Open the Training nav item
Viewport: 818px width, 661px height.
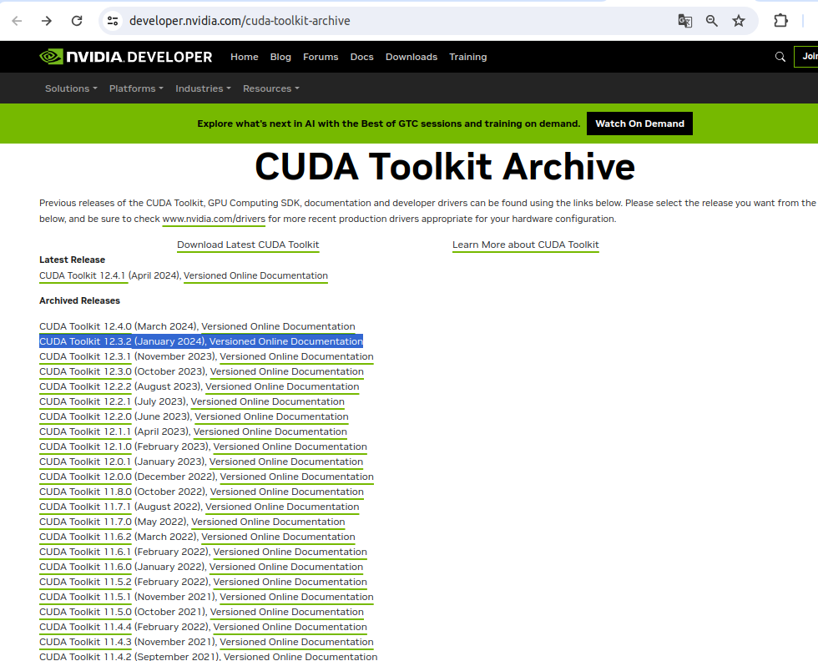click(x=468, y=57)
